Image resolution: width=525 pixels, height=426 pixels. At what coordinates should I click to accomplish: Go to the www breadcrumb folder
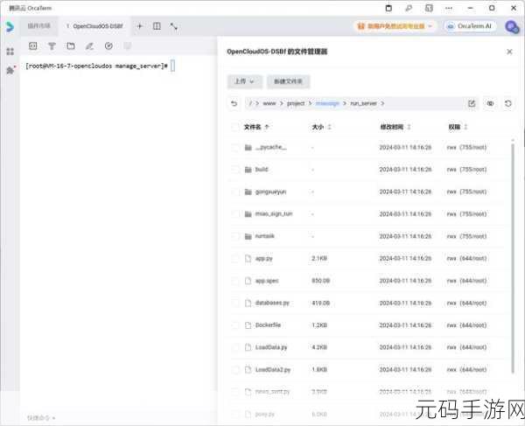coord(269,103)
